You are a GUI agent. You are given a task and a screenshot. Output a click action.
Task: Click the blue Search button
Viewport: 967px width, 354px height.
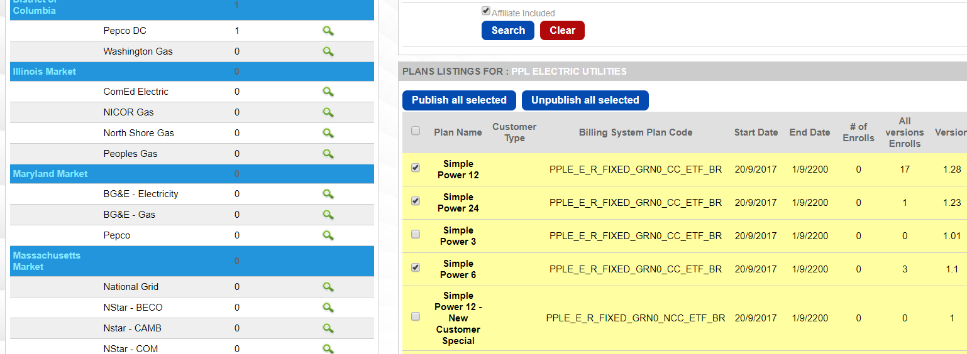[x=508, y=31]
